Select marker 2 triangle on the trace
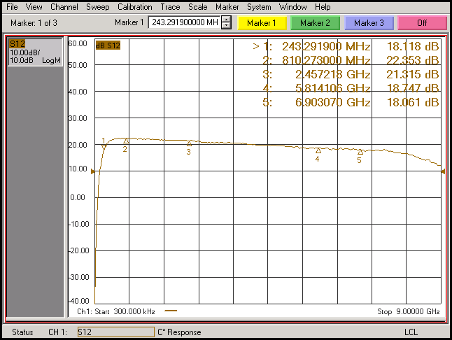 126,141
